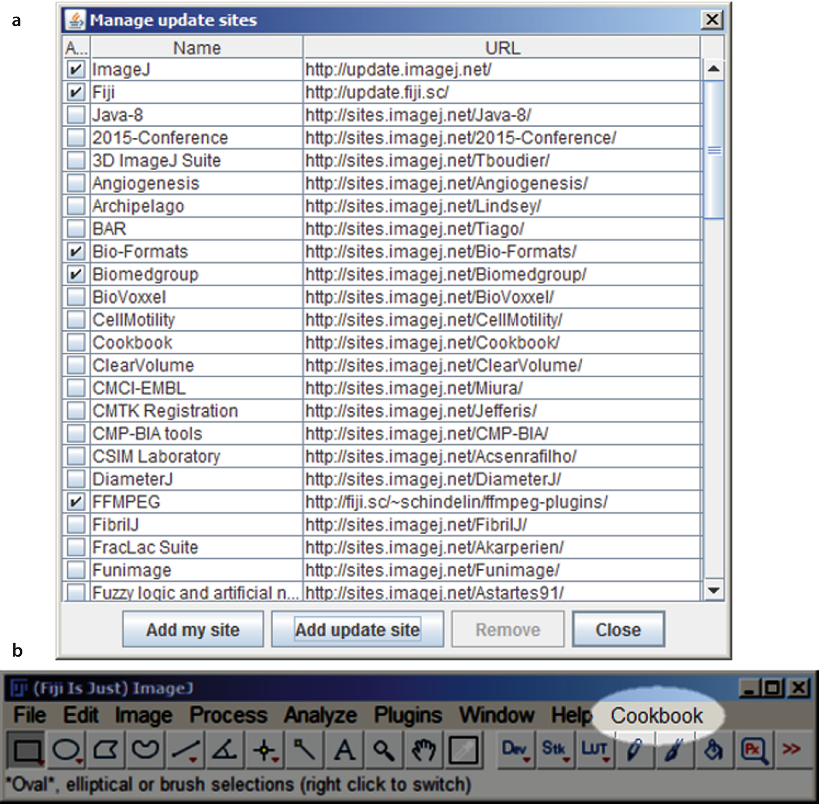819x804 pixels.
Task: Disable the Bio-Formats update site
Action: [76, 251]
